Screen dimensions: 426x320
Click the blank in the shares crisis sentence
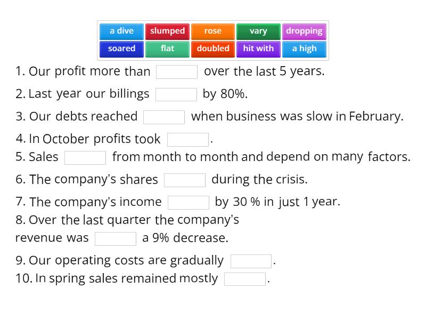pyautogui.click(x=185, y=180)
